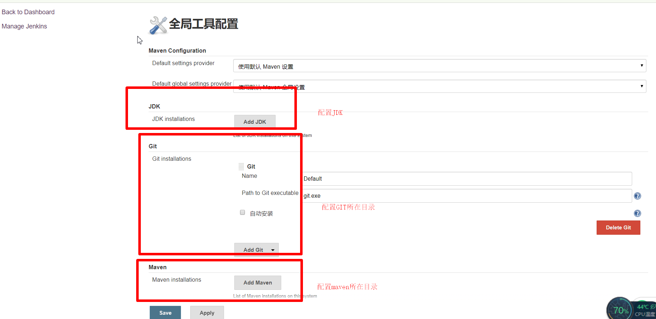Viewport: 656px width, 319px height.
Task: Click the Git Name input field
Action: point(466,179)
